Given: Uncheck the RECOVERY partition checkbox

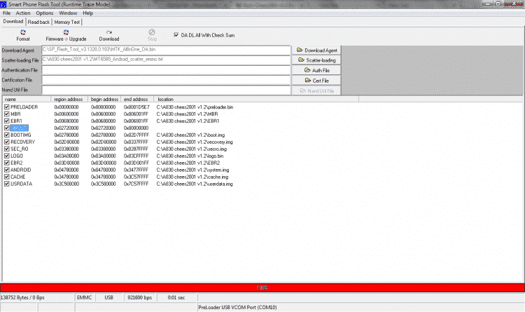Looking at the screenshot, I should (x=7, y=142).
